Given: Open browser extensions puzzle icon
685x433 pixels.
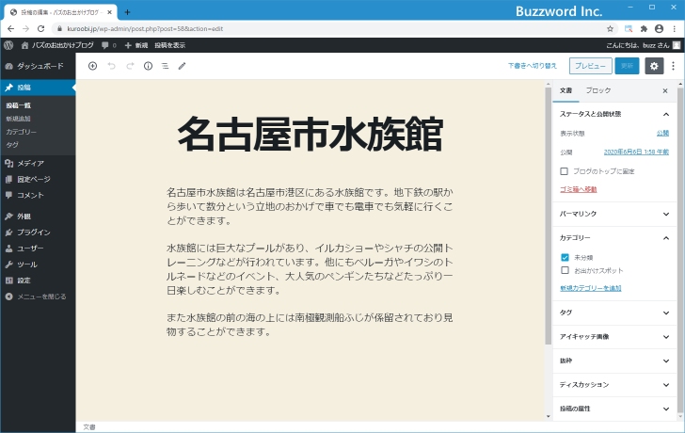Looking at the screenshot, I should click(644, 29).
